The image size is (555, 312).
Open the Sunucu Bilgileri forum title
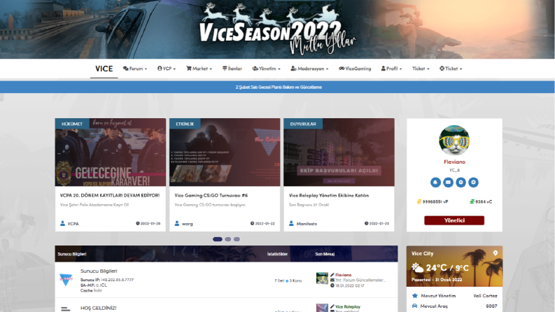[99, 271]
